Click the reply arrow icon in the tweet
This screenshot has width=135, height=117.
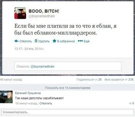point(17,41)
